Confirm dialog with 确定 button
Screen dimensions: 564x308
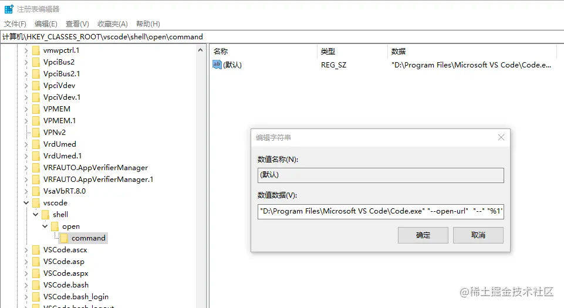[423, 235]
